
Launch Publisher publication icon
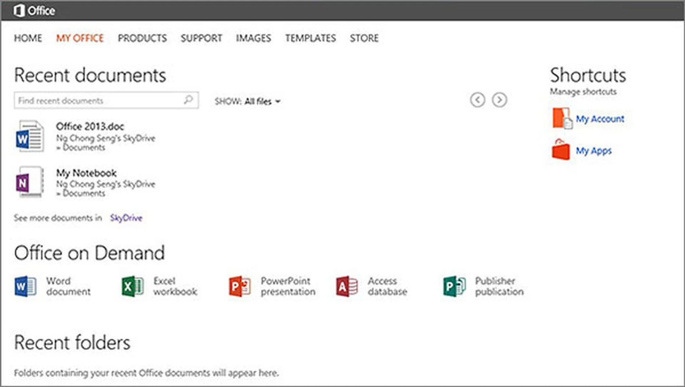tap(454, 286)
